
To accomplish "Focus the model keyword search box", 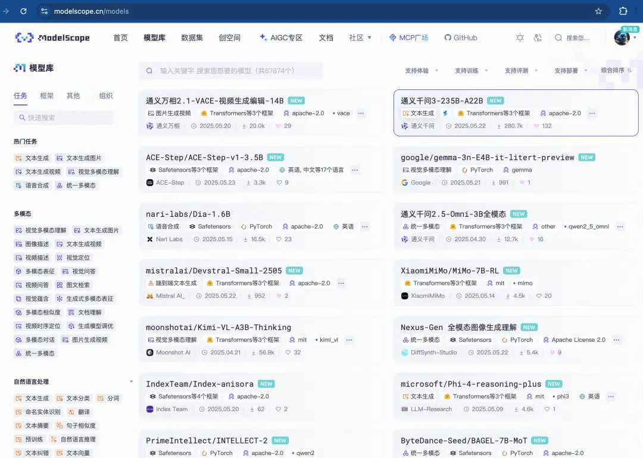I will pyautogui.click(x=231, y=71).
